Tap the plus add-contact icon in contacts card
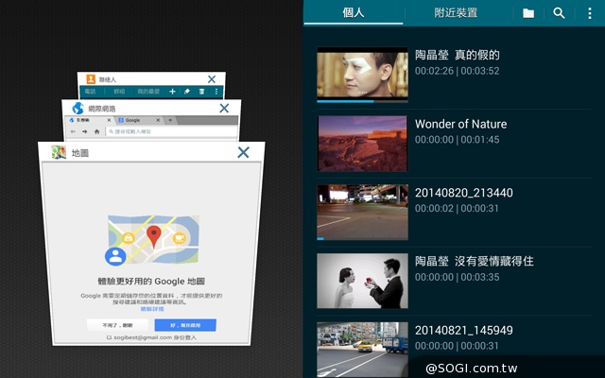 pyautogui.click(x=172, y=92)
